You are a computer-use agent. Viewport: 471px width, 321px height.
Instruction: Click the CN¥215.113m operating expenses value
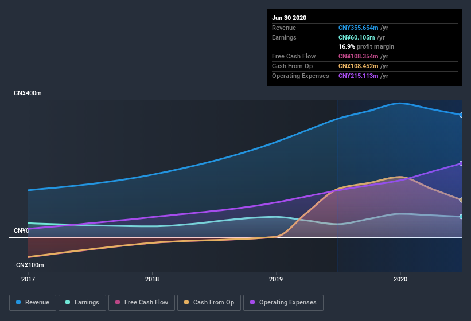tap(358, 76)
